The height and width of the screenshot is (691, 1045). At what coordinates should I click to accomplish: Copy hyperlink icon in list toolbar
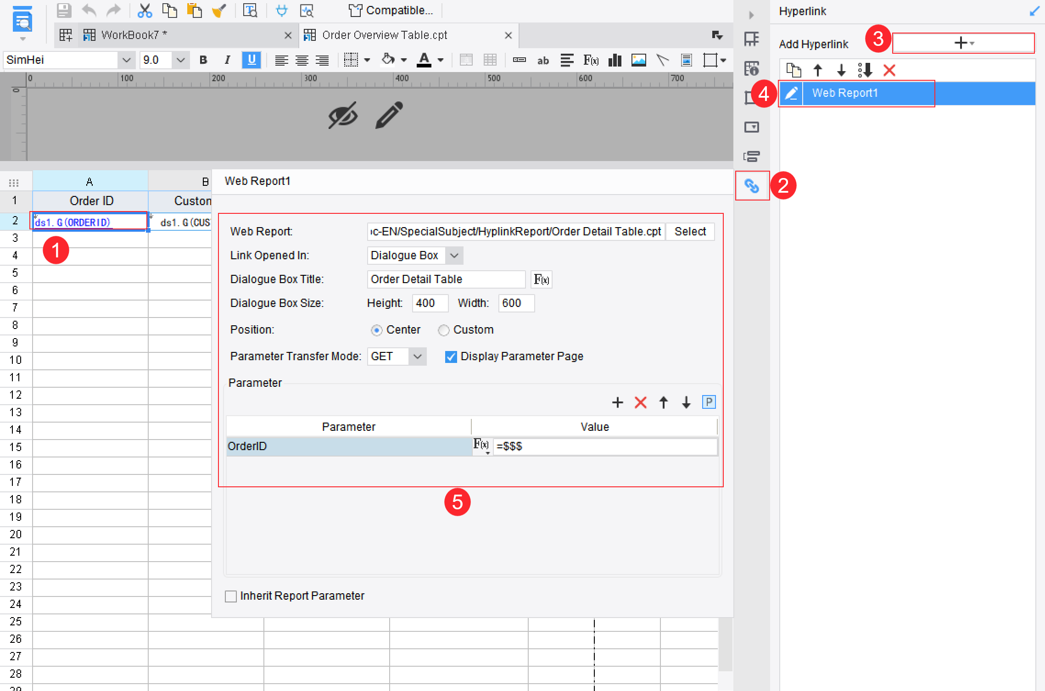click(794, 70)
